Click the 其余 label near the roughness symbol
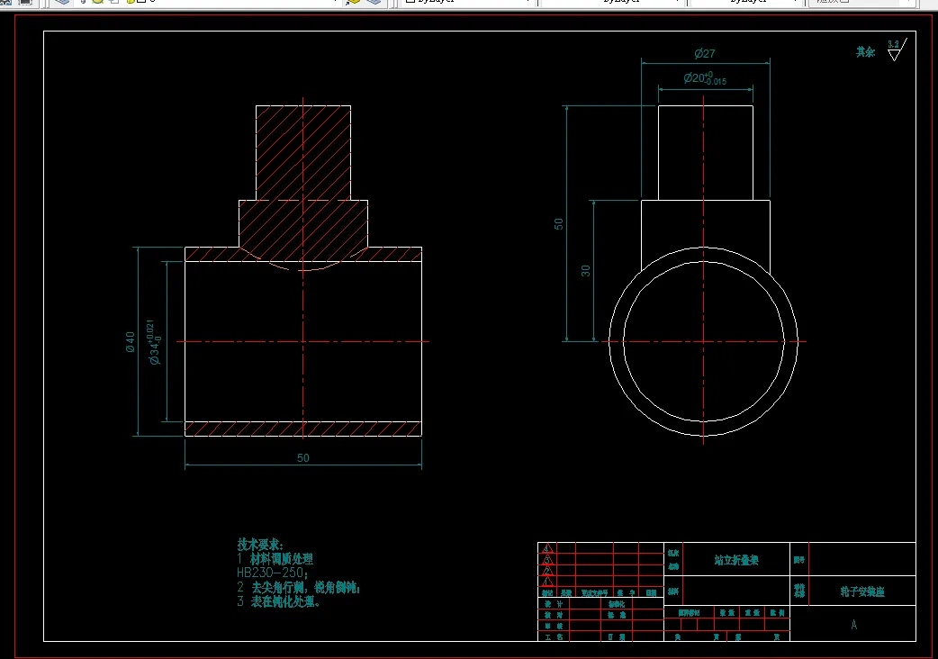The width and height of the screenshot is (938, 659). click(x=865, y=52)
